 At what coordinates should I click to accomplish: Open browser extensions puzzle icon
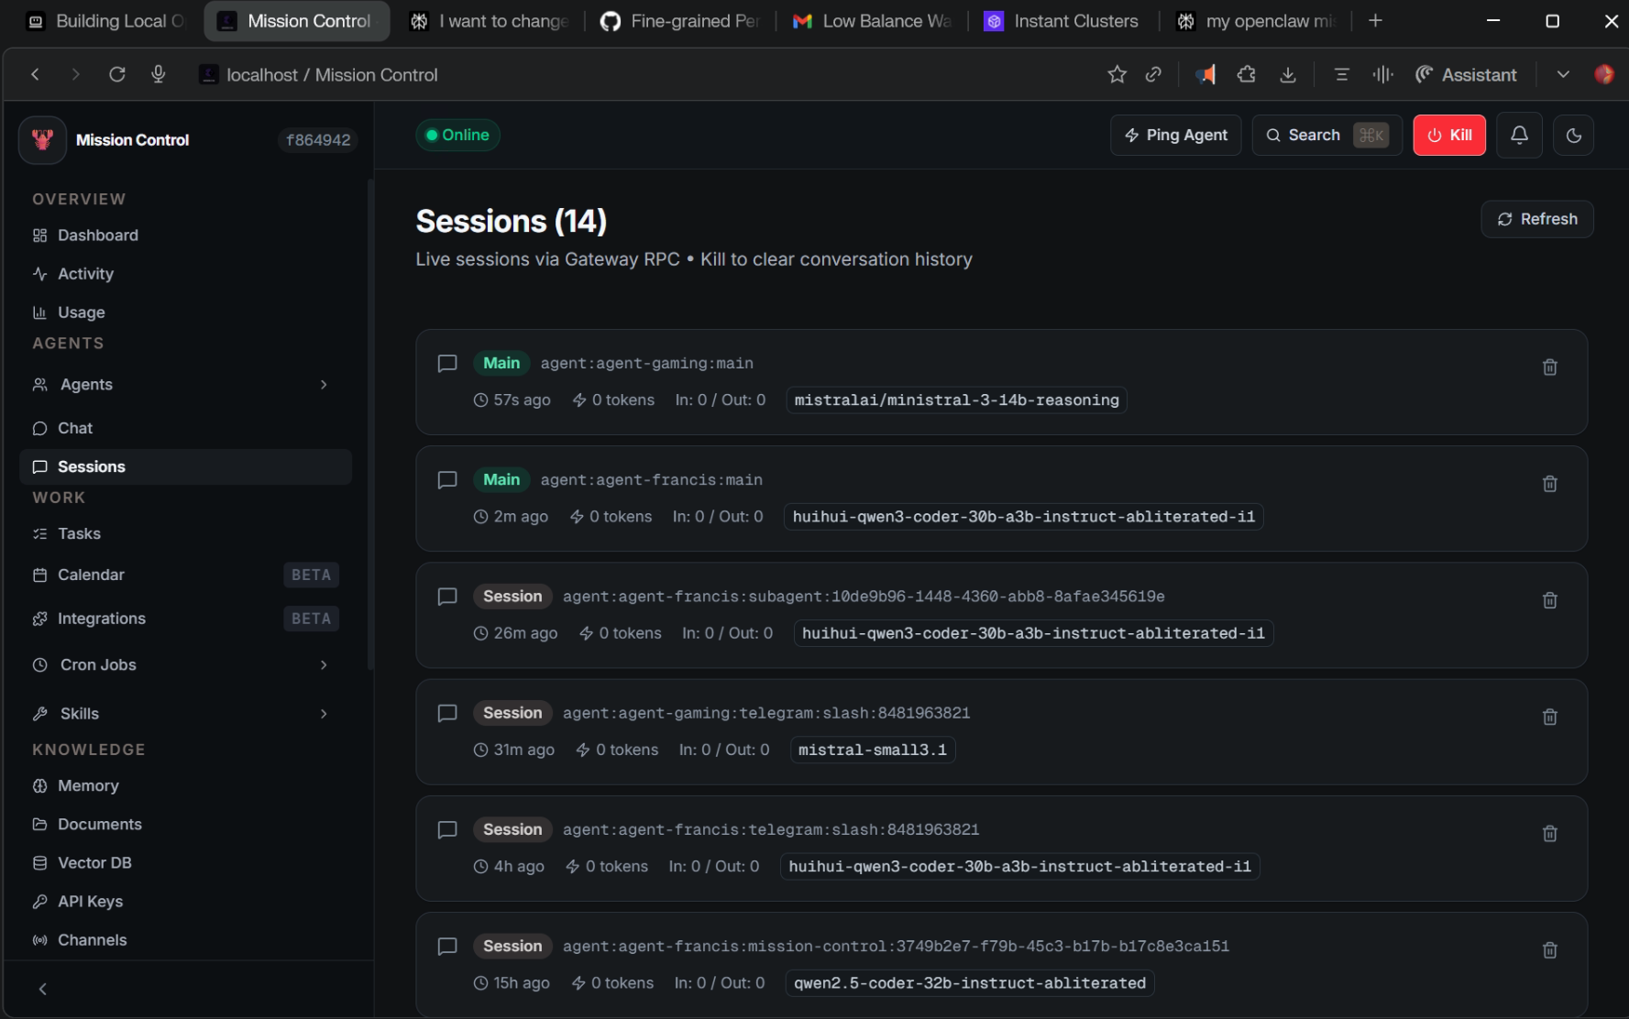[x=1246, y=74]
